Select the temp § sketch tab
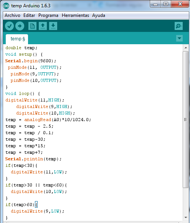190x223 pixels. [x=17, y=39]
